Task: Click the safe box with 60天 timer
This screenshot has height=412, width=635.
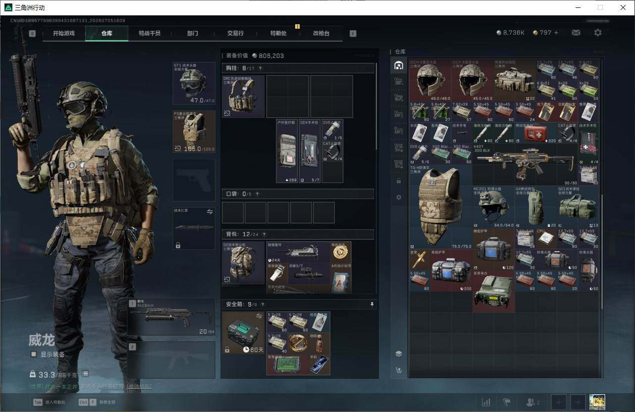Action: pos(243,333)
